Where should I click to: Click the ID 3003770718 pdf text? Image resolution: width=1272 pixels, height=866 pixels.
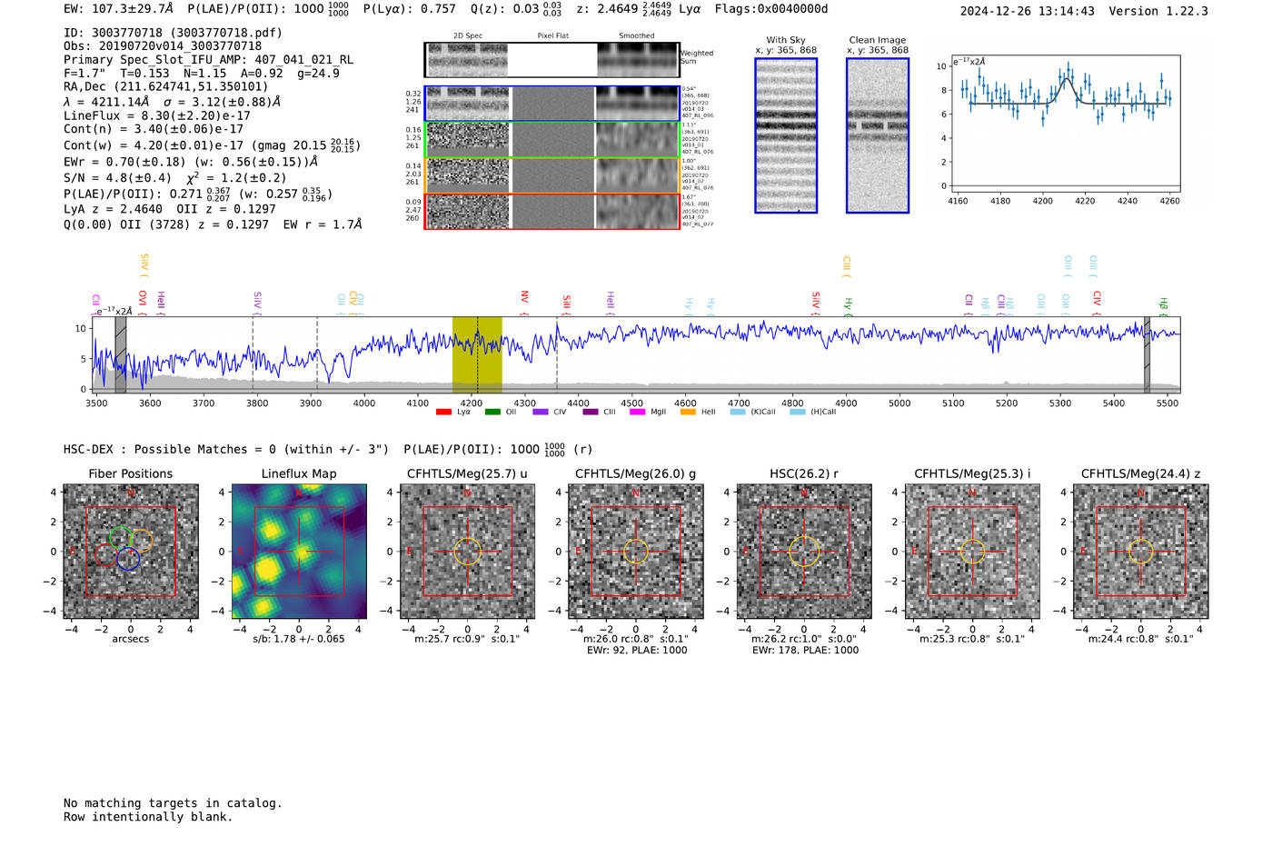coord(173,33)
